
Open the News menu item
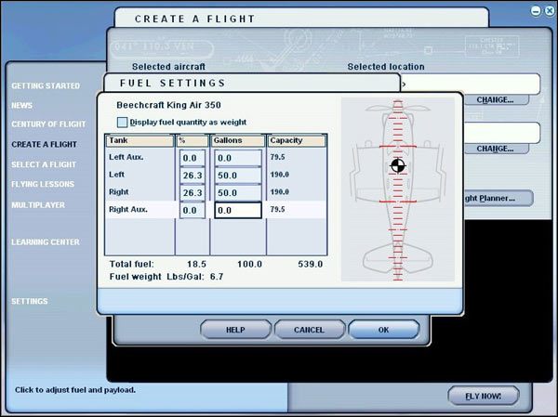[x=21, y=106]
